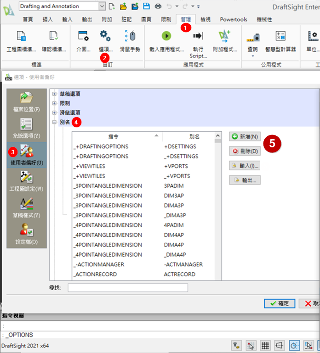Click the command window input line

tap(160, 335)
